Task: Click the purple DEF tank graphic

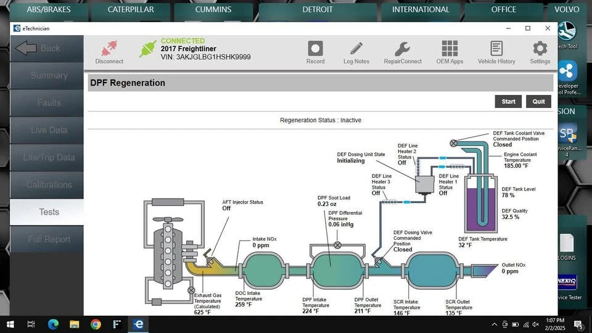Action: tap(481, 204)
